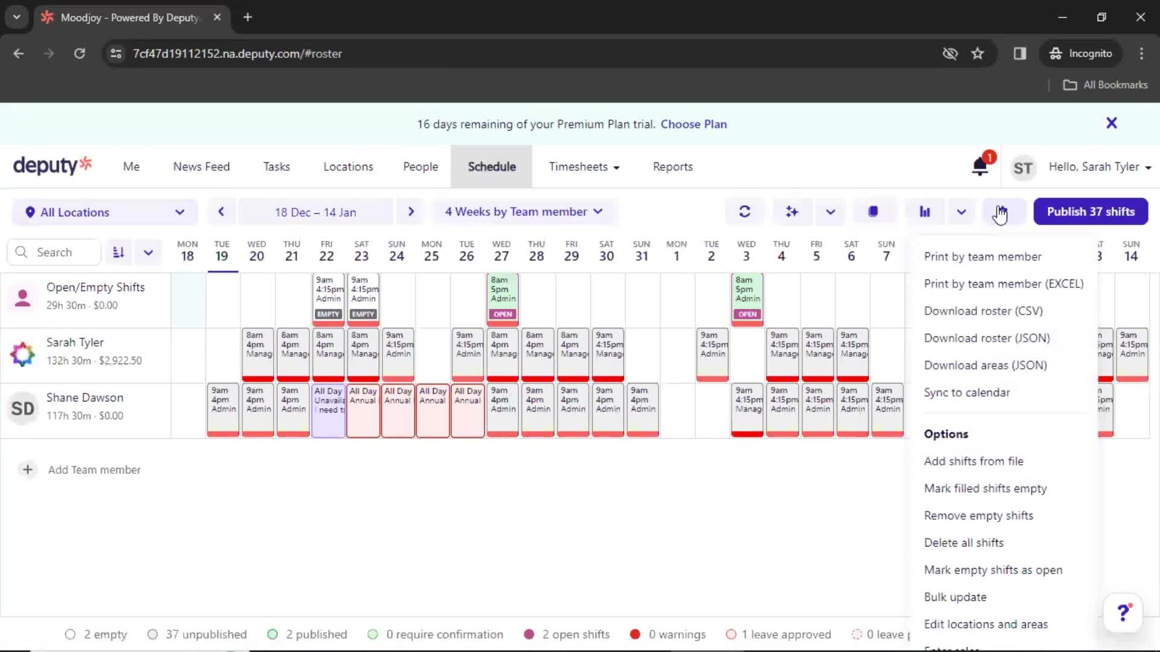
Task: Click the refresh/sync schedule icon
Action: point(743,211)
